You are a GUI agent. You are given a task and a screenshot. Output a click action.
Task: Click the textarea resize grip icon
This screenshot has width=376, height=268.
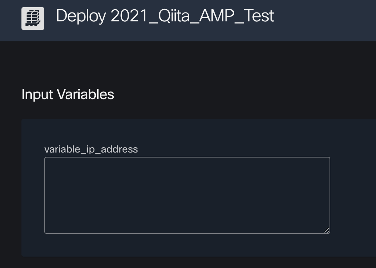pyautogui.click(x=327, y=230)
